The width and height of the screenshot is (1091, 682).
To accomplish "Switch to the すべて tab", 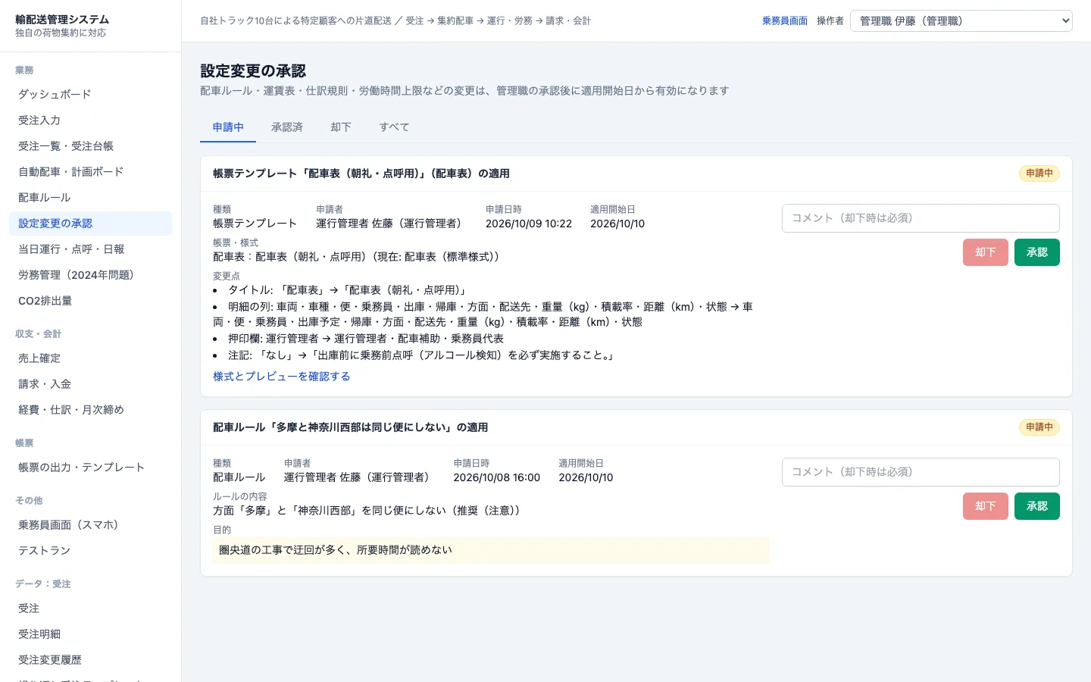I will 394,127.
